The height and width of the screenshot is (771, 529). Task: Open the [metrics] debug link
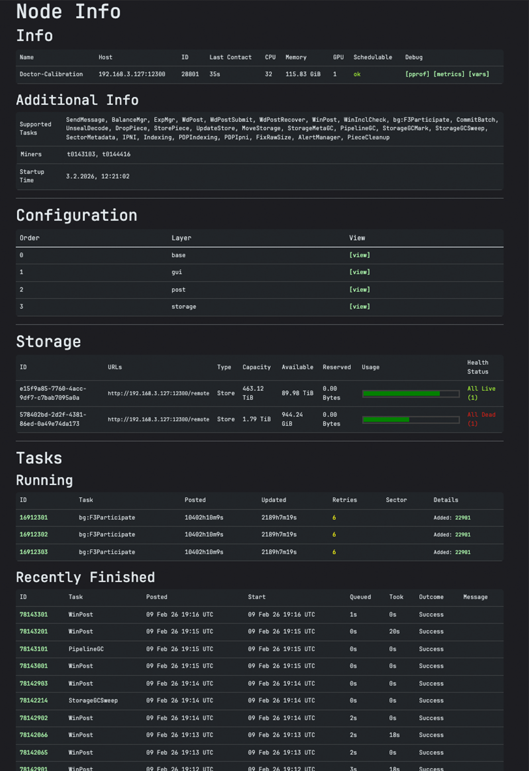[x=449, y=74]
